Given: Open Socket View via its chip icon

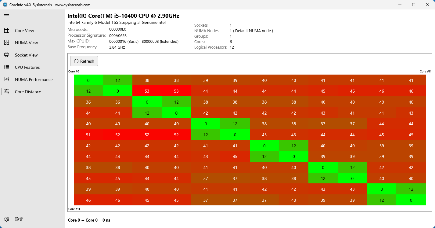Looking at the screenshot, I should point(6,55).
